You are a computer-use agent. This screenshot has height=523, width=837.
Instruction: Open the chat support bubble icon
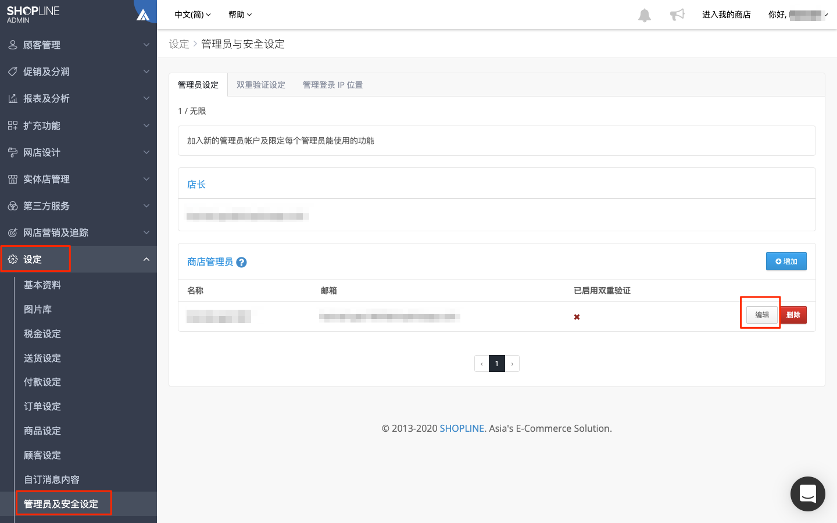pyautogui.click(x=807, y=494)
